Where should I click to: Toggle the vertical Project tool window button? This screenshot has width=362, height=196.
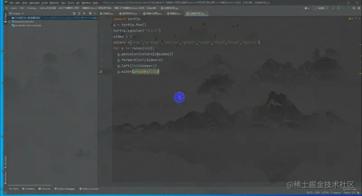click(5, 18)
